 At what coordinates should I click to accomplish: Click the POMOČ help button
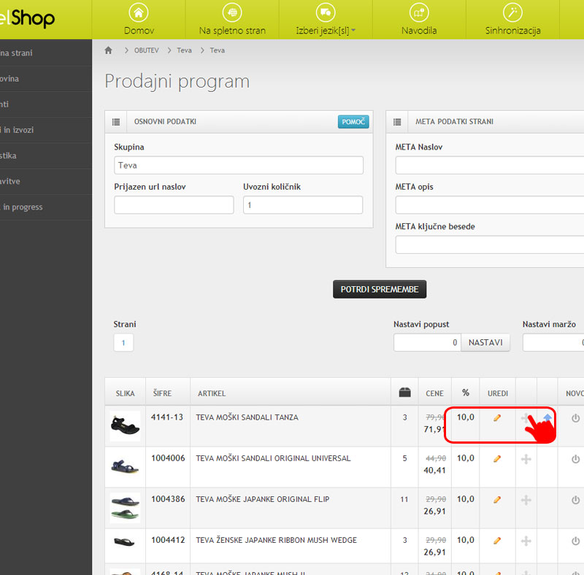coord(353,122)
